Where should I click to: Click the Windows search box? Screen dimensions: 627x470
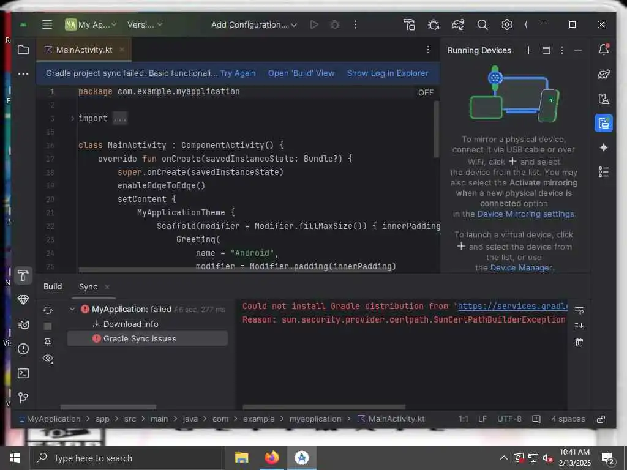(x=127, y=458)
